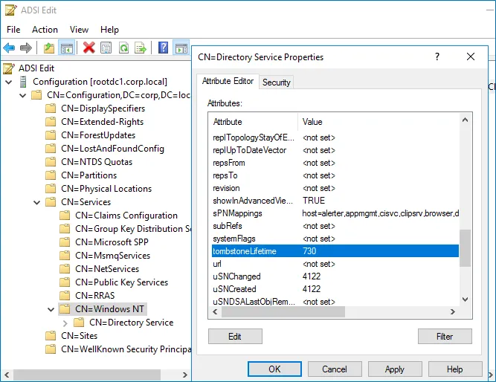Click the attribute list scroll-right arrow
Screen dimensions: 496x382
click(453, 312)
